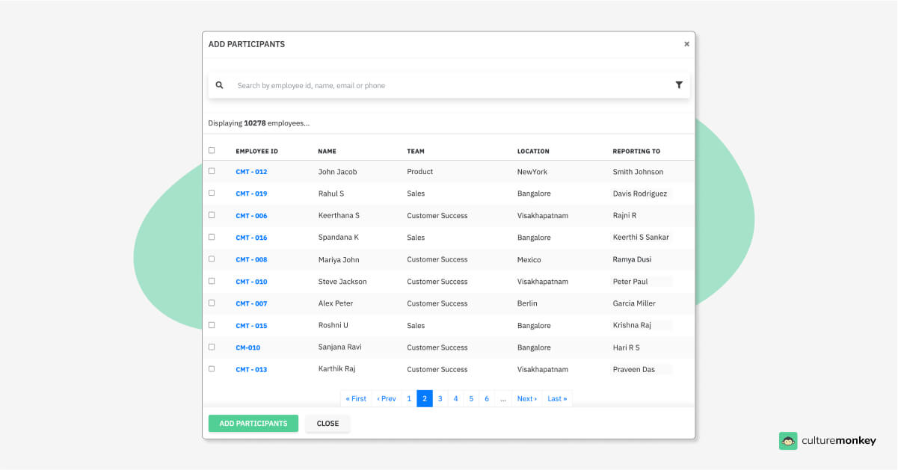This screenshot has height=470, width=898.
Task: Go to page 5
Action: pos(471,398)
